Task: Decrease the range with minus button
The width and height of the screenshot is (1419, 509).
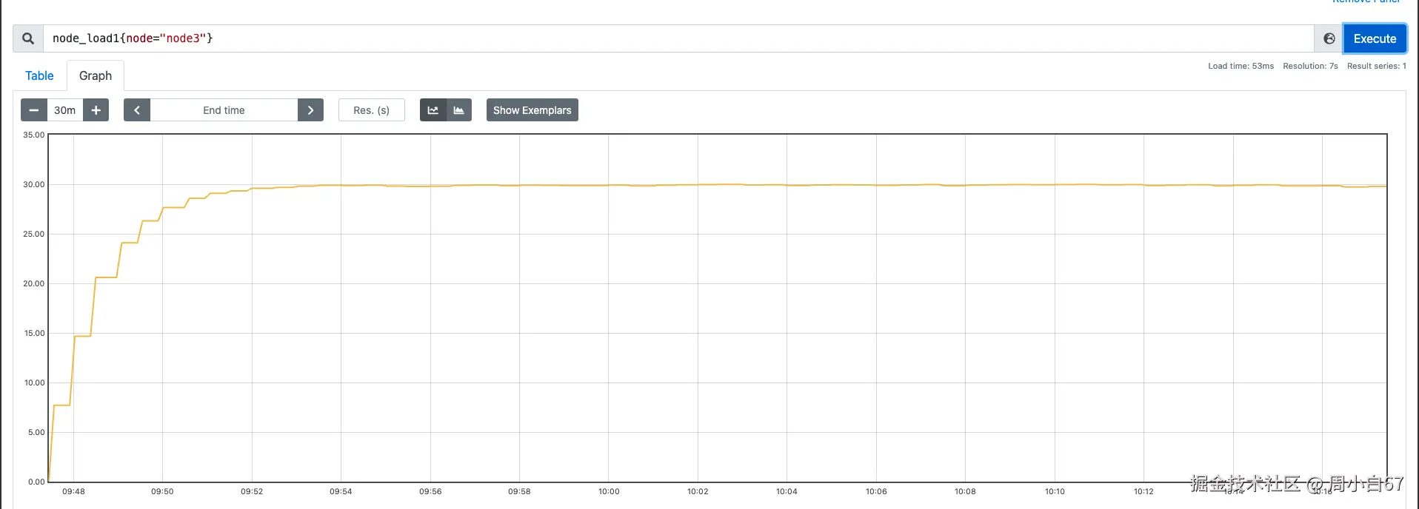Action: pyautogui.click(x=33, y=110)
